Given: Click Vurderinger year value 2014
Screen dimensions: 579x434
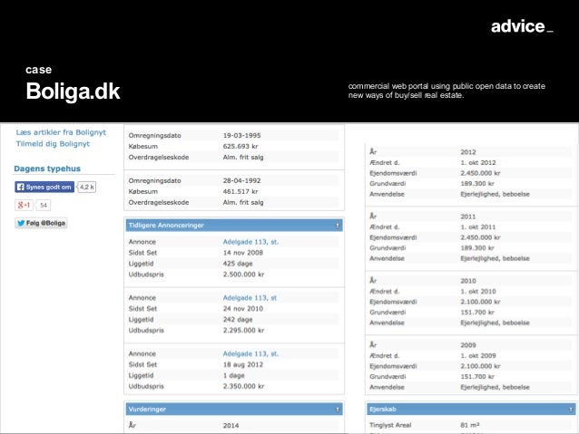Looking at the screenshot, I should click(x=231, y=426).
